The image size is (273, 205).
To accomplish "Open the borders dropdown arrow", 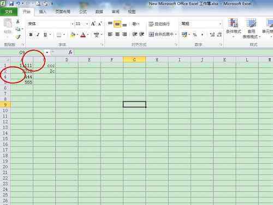I will pyautogui.click(x=64, y=34).
